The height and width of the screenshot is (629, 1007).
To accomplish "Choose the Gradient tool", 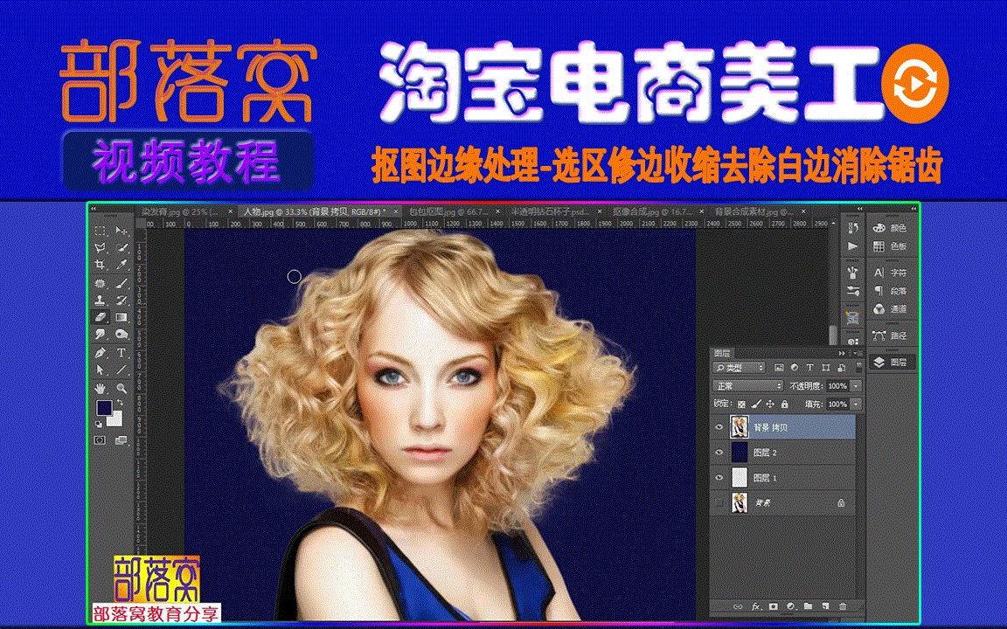I will point(121,315).
